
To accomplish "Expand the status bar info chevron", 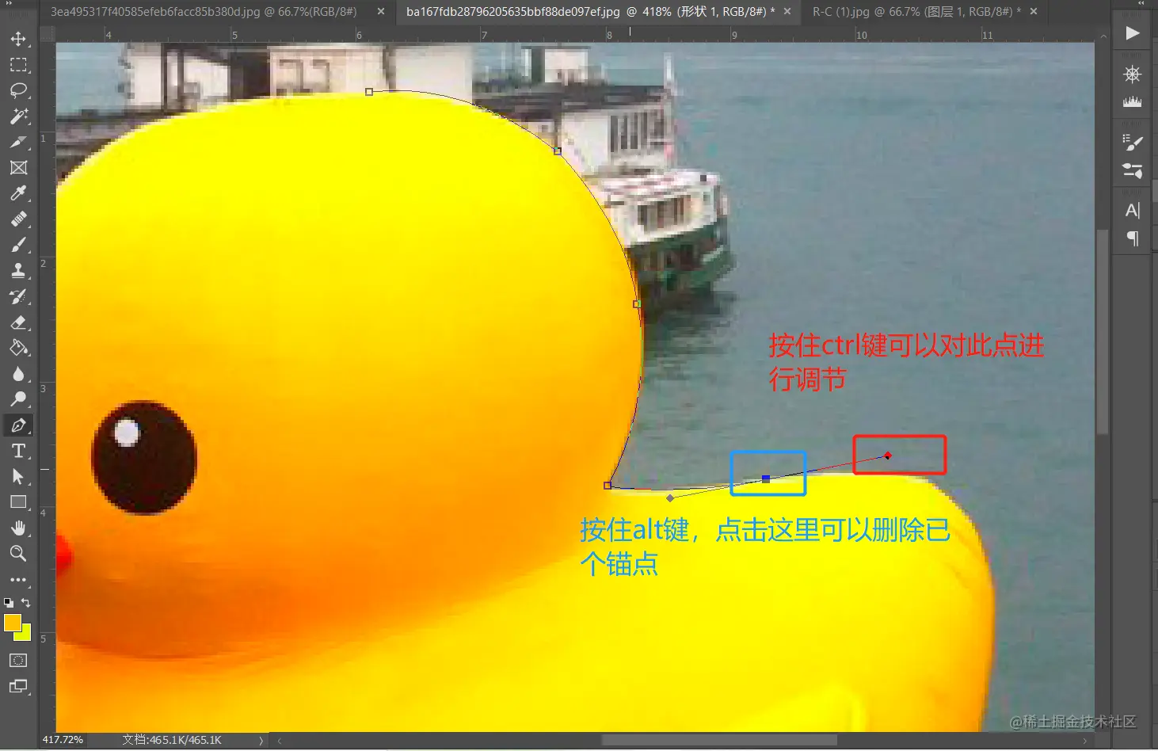I will [261, 740].
